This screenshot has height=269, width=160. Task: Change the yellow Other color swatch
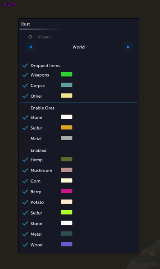click(x=66, y=96)
